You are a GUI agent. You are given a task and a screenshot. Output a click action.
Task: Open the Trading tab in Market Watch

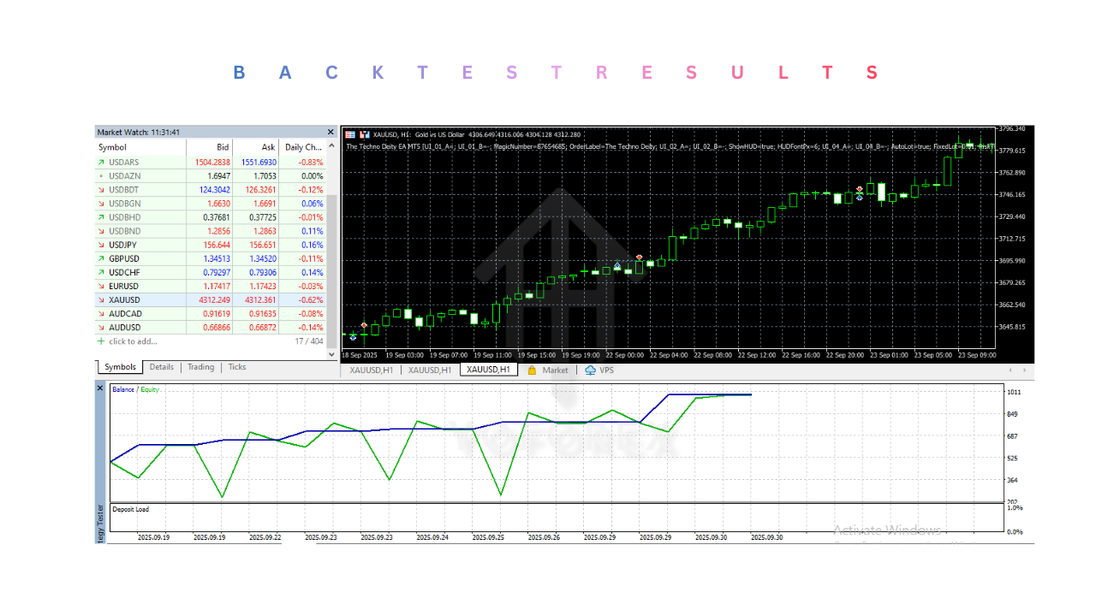(x=200, y=367)
